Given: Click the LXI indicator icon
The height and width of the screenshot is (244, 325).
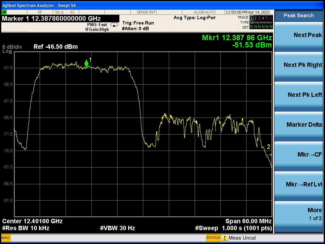Looking at the screenshot, I should click(x=4, y=12).
